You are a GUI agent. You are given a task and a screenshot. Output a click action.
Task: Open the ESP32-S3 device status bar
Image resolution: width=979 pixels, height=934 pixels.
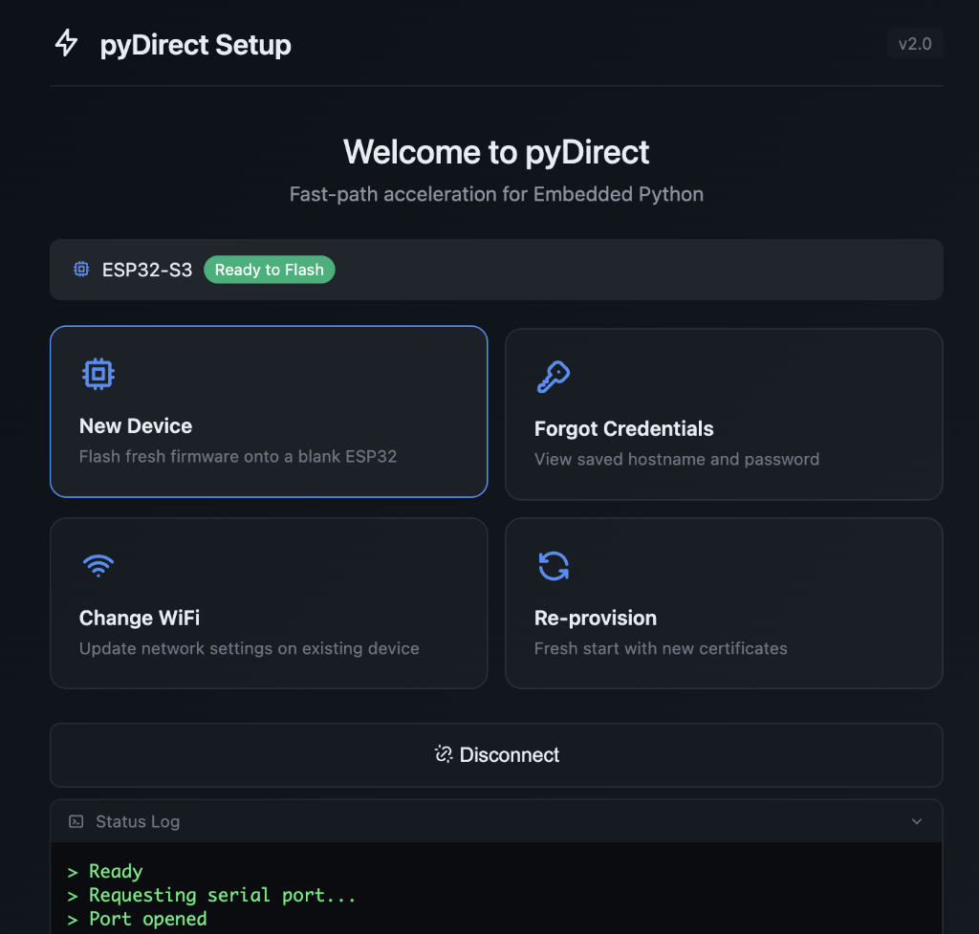coord(496,269)
